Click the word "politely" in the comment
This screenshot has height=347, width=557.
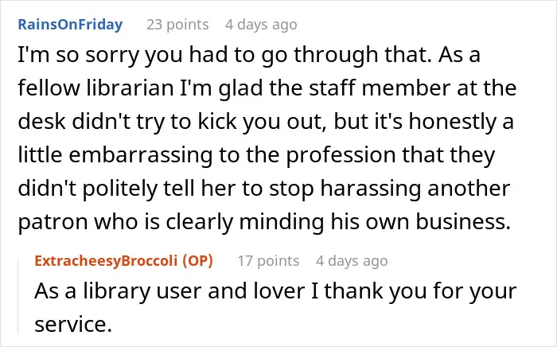pos(120,189)
